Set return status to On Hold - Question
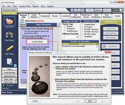Viewport: 125px width, 105px height. point(82,29)
